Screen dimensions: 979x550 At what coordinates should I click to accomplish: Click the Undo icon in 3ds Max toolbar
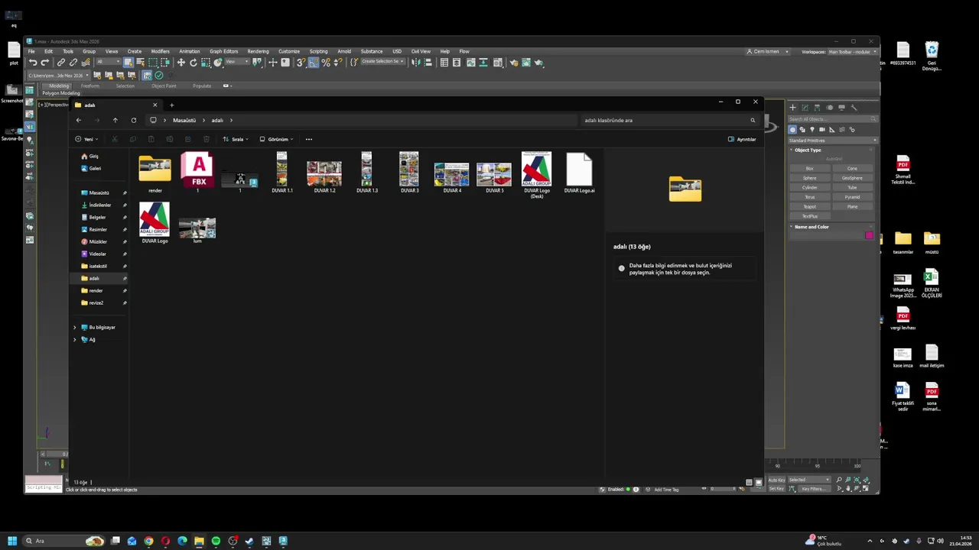[33, 63]
